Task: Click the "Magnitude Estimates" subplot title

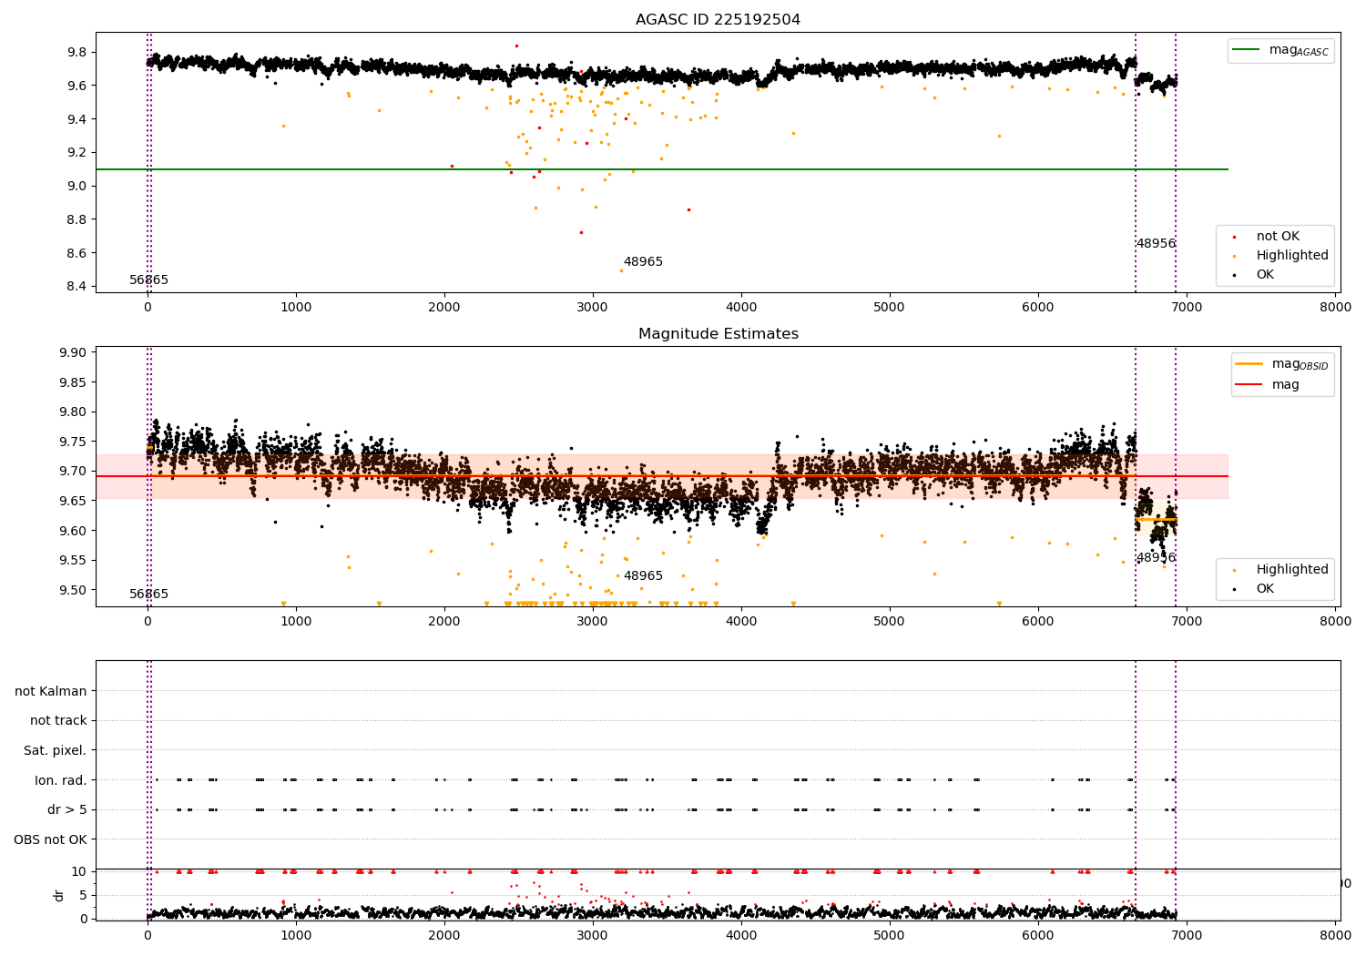Action: [x=718, y=334]
